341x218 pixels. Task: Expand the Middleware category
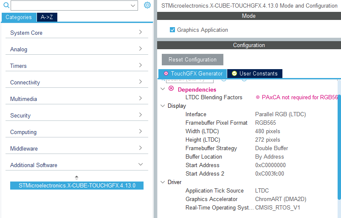(x=77, y=148)
